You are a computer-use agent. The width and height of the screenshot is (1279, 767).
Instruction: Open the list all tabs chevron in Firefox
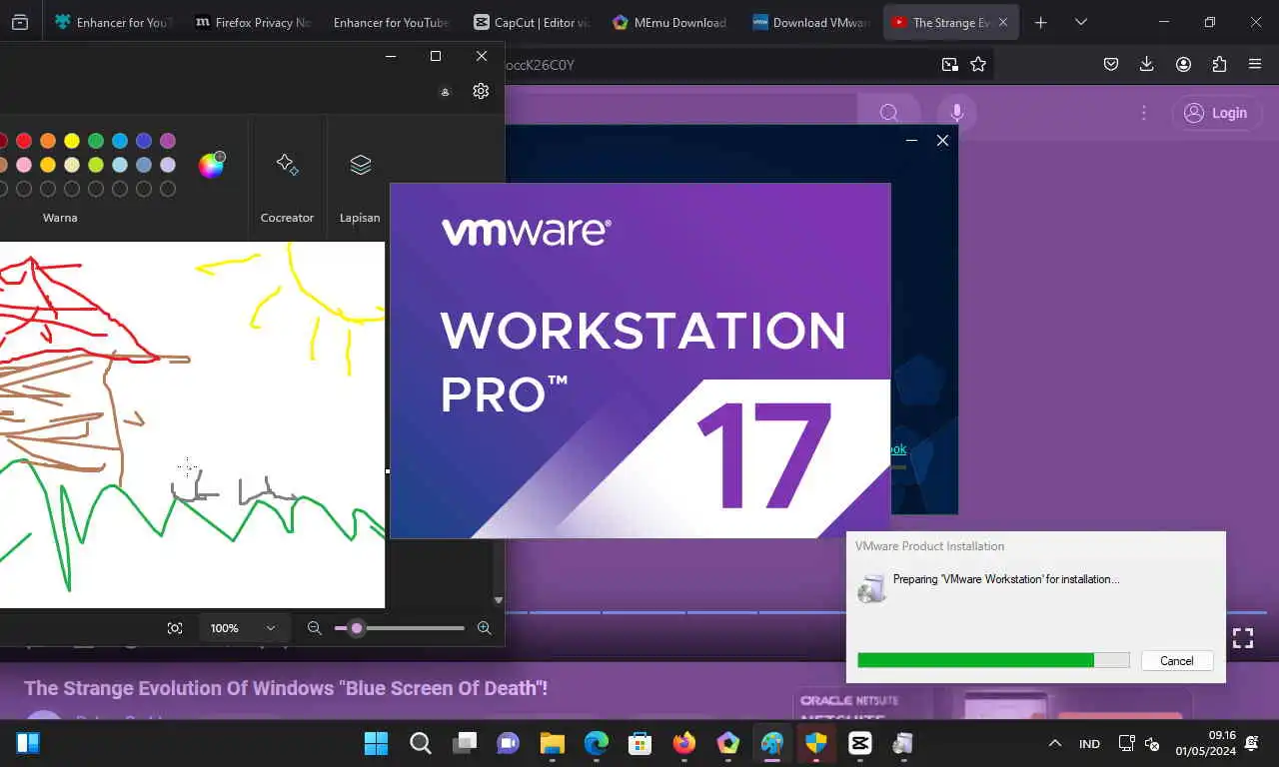tap(1081, 22)
